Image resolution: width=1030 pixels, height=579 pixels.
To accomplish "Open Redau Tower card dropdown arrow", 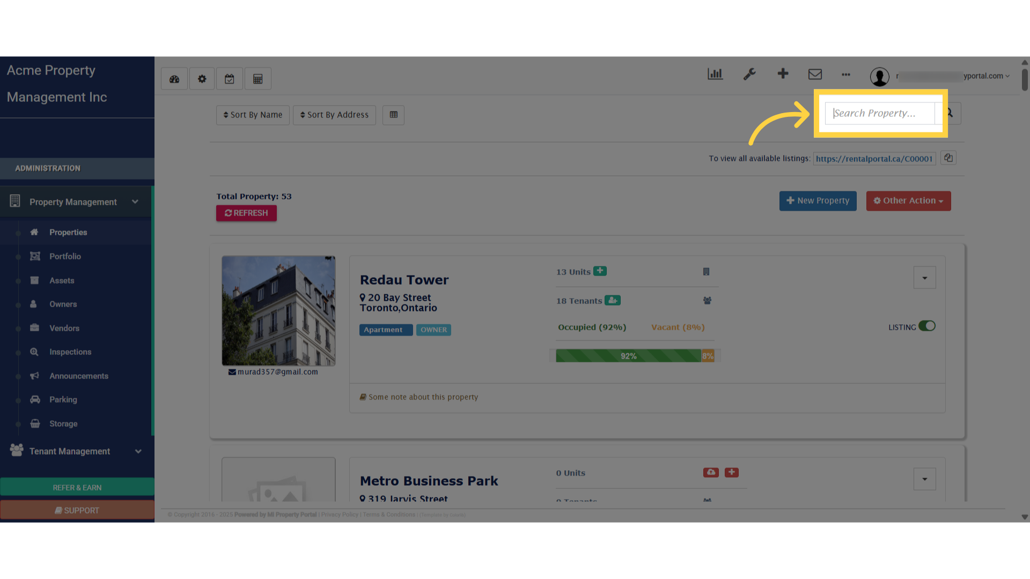I will 924,278.
